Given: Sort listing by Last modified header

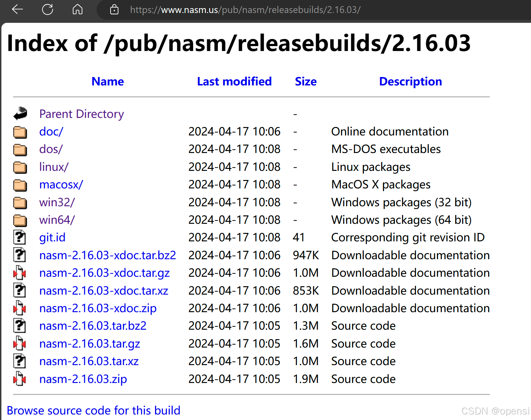Looking at the screenshot, I should (x=234, y=81).
